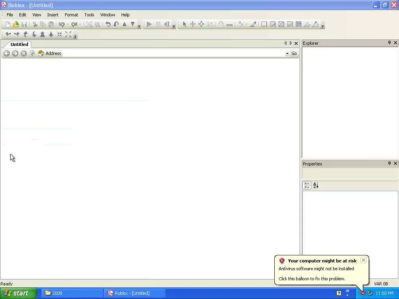Click the Move Up triangle icon
This screenshot has width=399, height=299.
tap(124, 25)
